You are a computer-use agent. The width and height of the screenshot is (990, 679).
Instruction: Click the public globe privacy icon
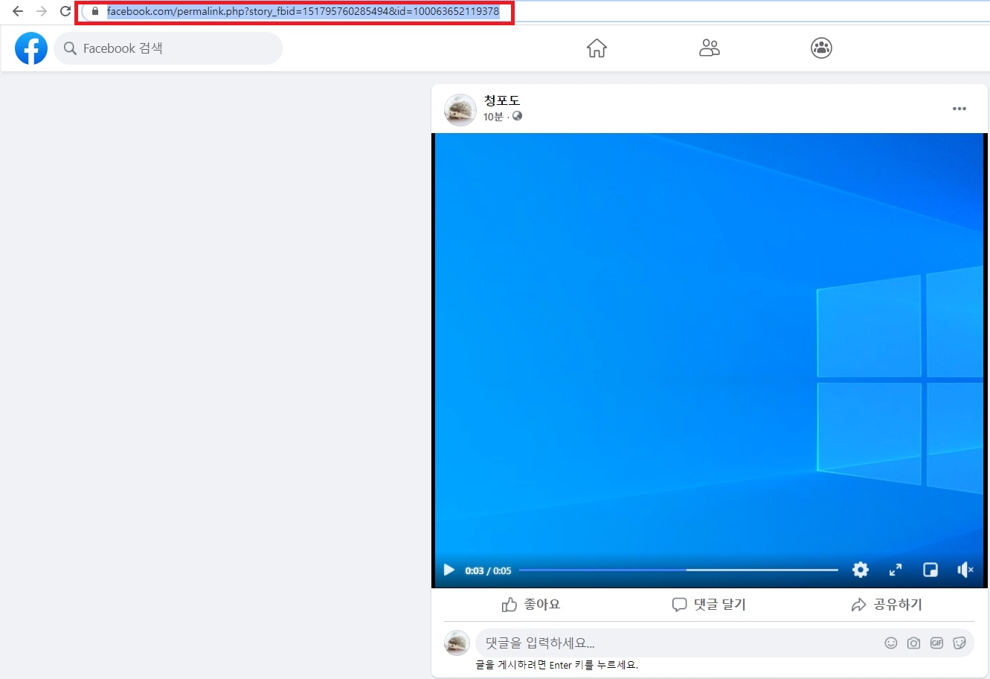517,116
